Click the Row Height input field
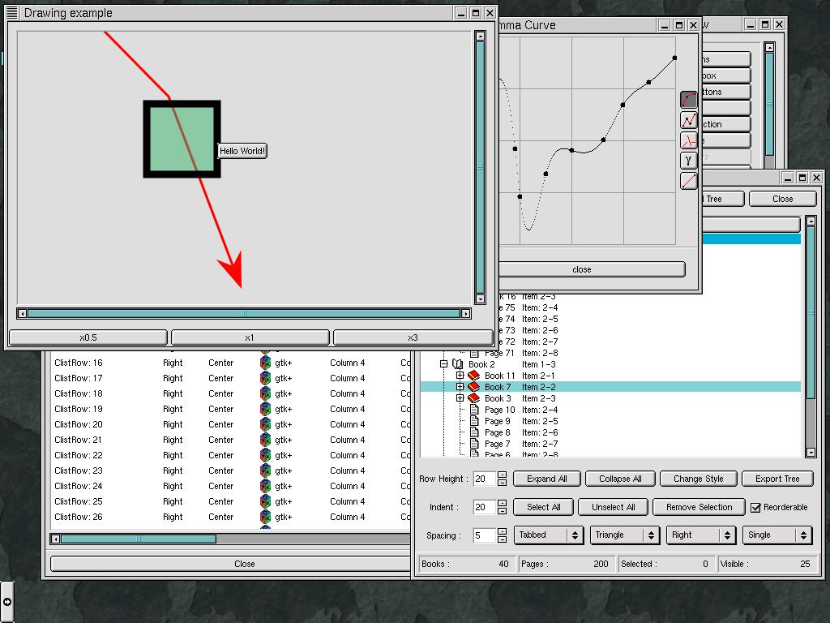The image size is (830, 623). pos(484,479)
